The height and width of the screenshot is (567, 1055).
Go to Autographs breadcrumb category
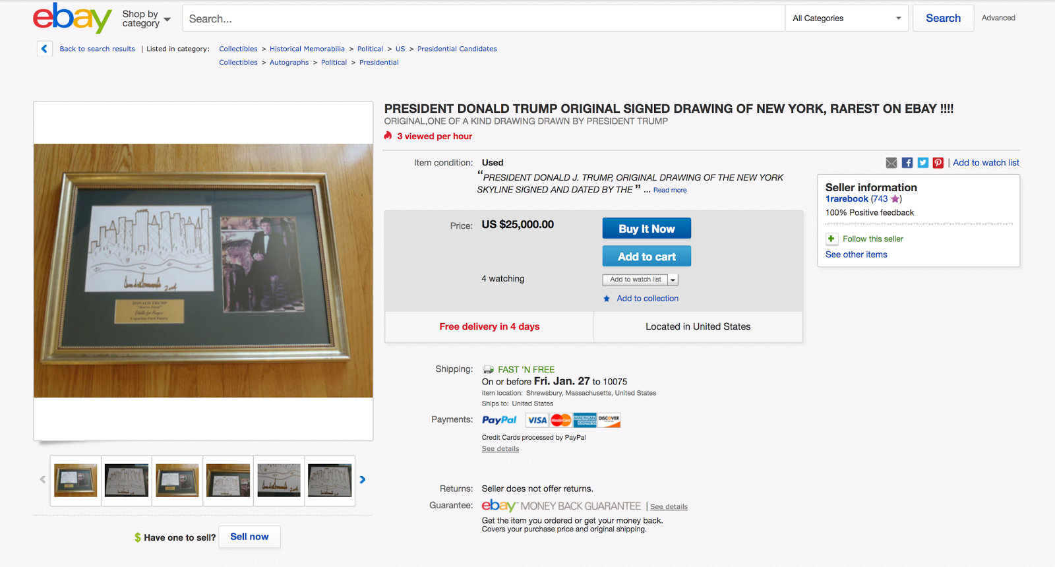[x=289, y=63]
